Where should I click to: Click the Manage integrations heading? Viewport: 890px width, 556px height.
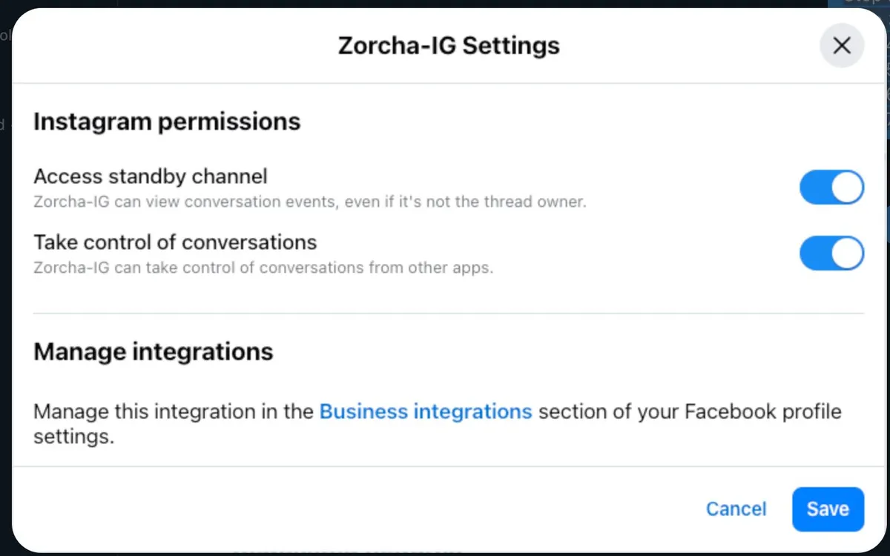click(x=154, y=351)
